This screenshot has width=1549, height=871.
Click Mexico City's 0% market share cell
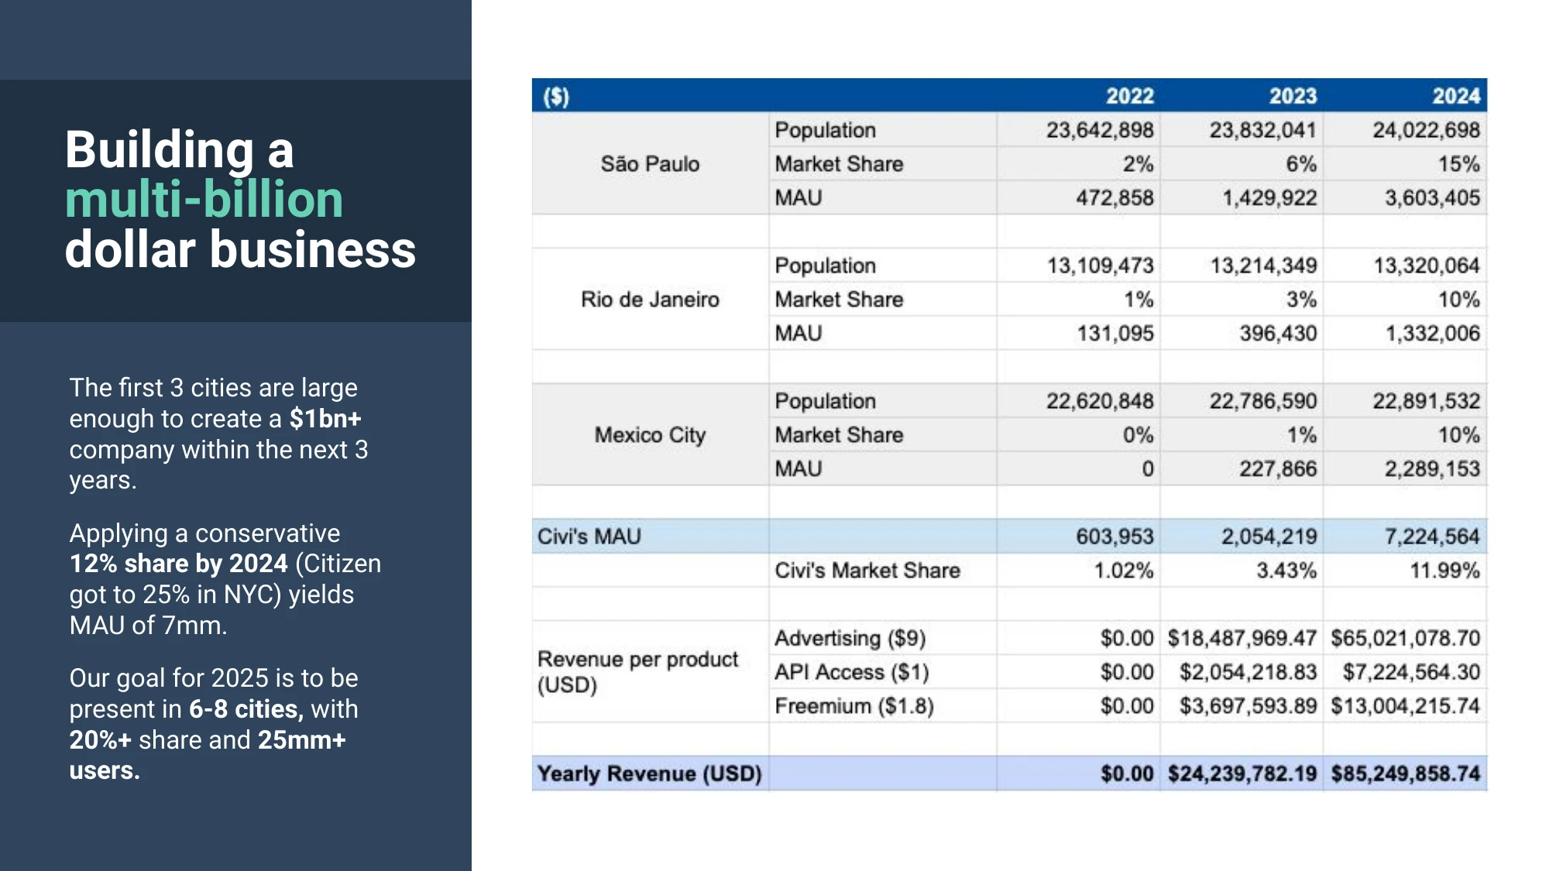1078,435
